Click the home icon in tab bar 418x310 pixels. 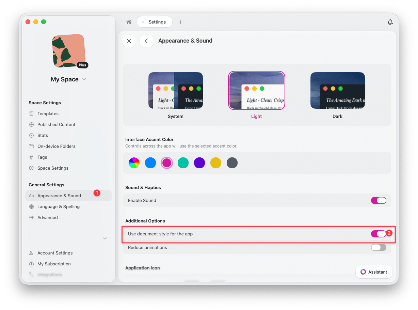click(x=129, y=22)
